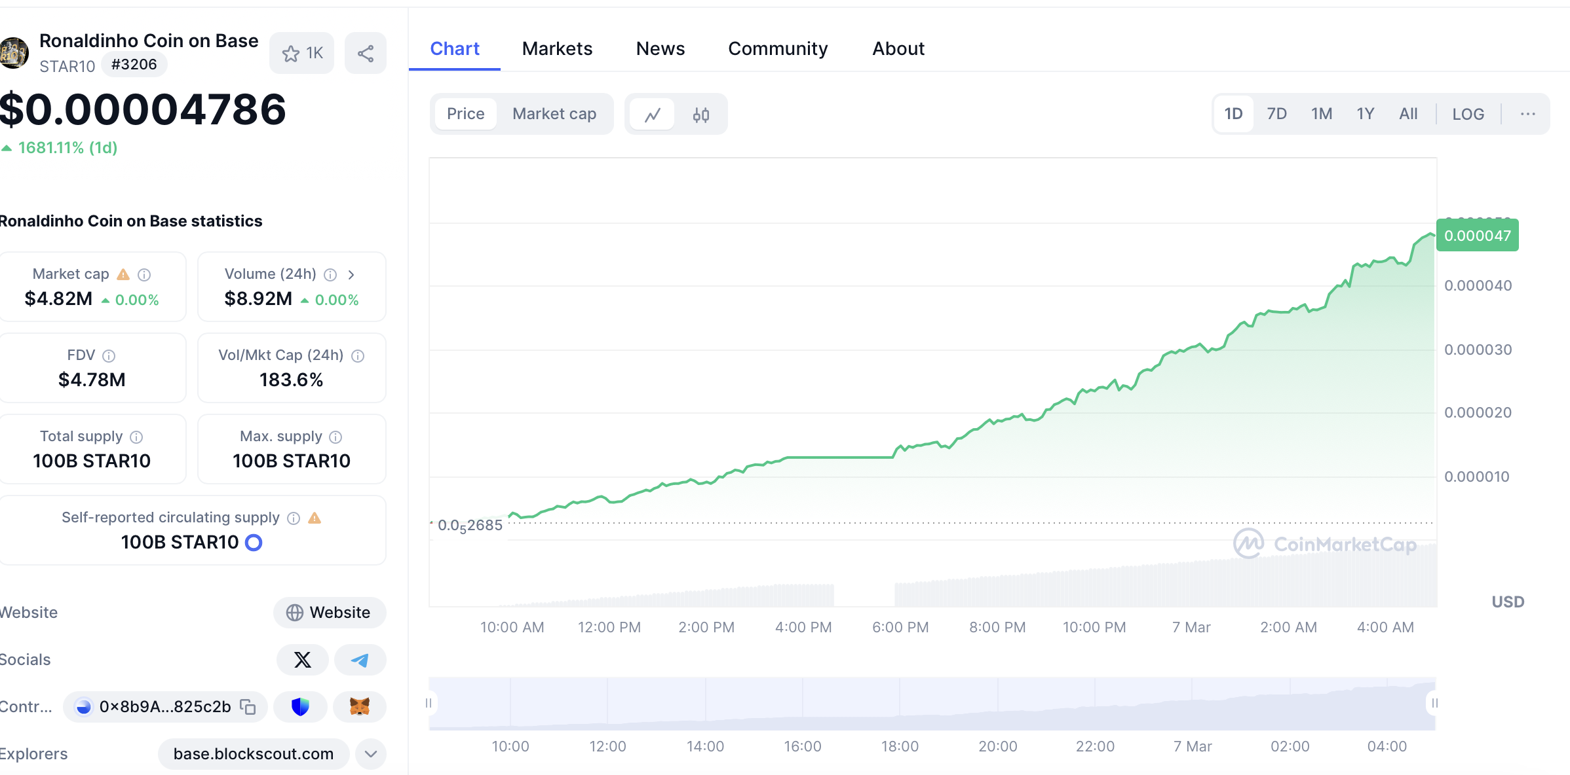Grab the right range slider handle
The height and width of the screenshot is (775, 1570).
tap(1434, 703)
